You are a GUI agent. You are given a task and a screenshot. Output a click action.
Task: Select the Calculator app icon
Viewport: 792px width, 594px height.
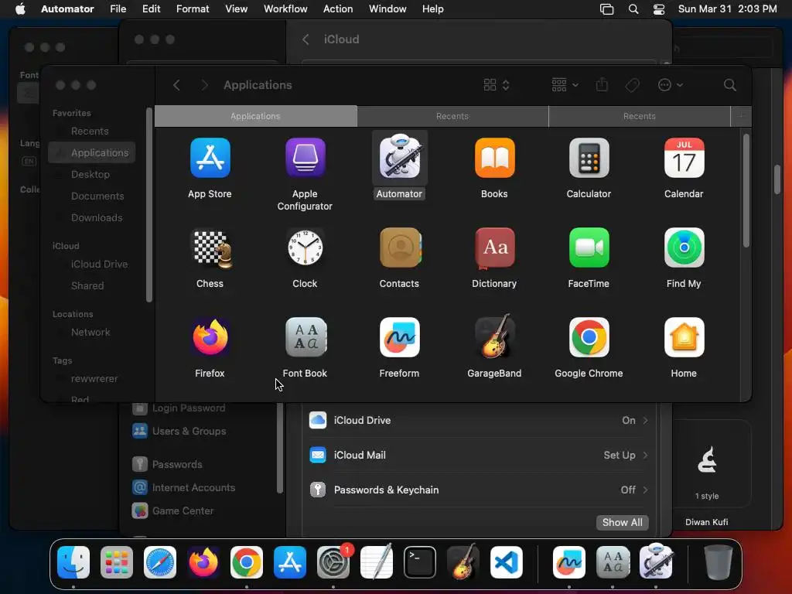click(589, 158)
